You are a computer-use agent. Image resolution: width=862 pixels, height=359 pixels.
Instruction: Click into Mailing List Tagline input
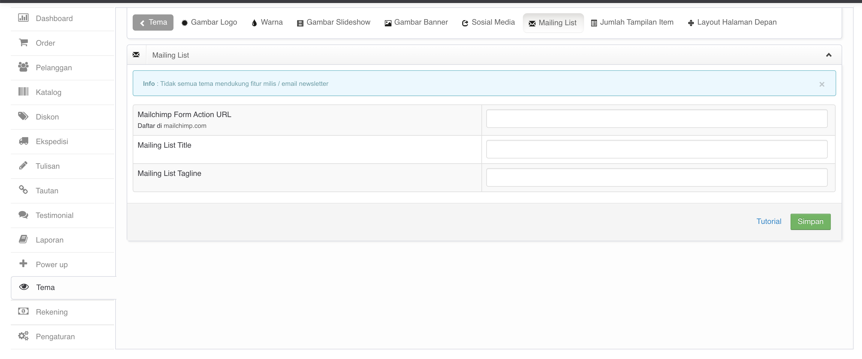[656, 177]
